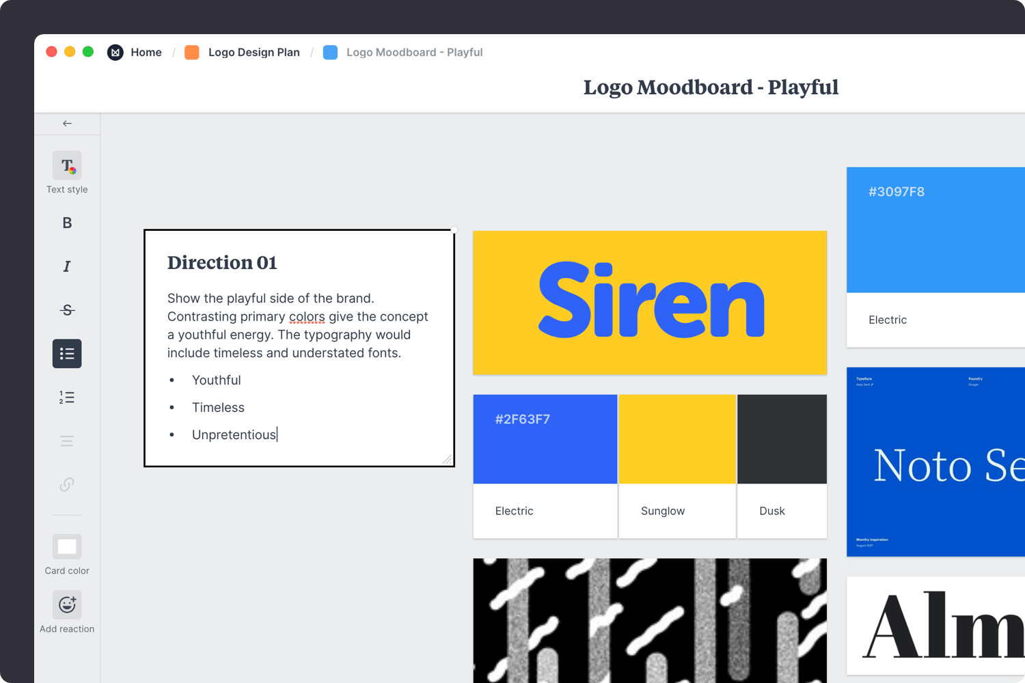
Task: Open the Logo Design Plan breadcrumb
Action: [x=254, y=52]
